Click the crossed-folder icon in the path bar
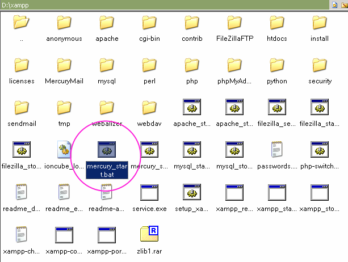 (x=345, y=5)
